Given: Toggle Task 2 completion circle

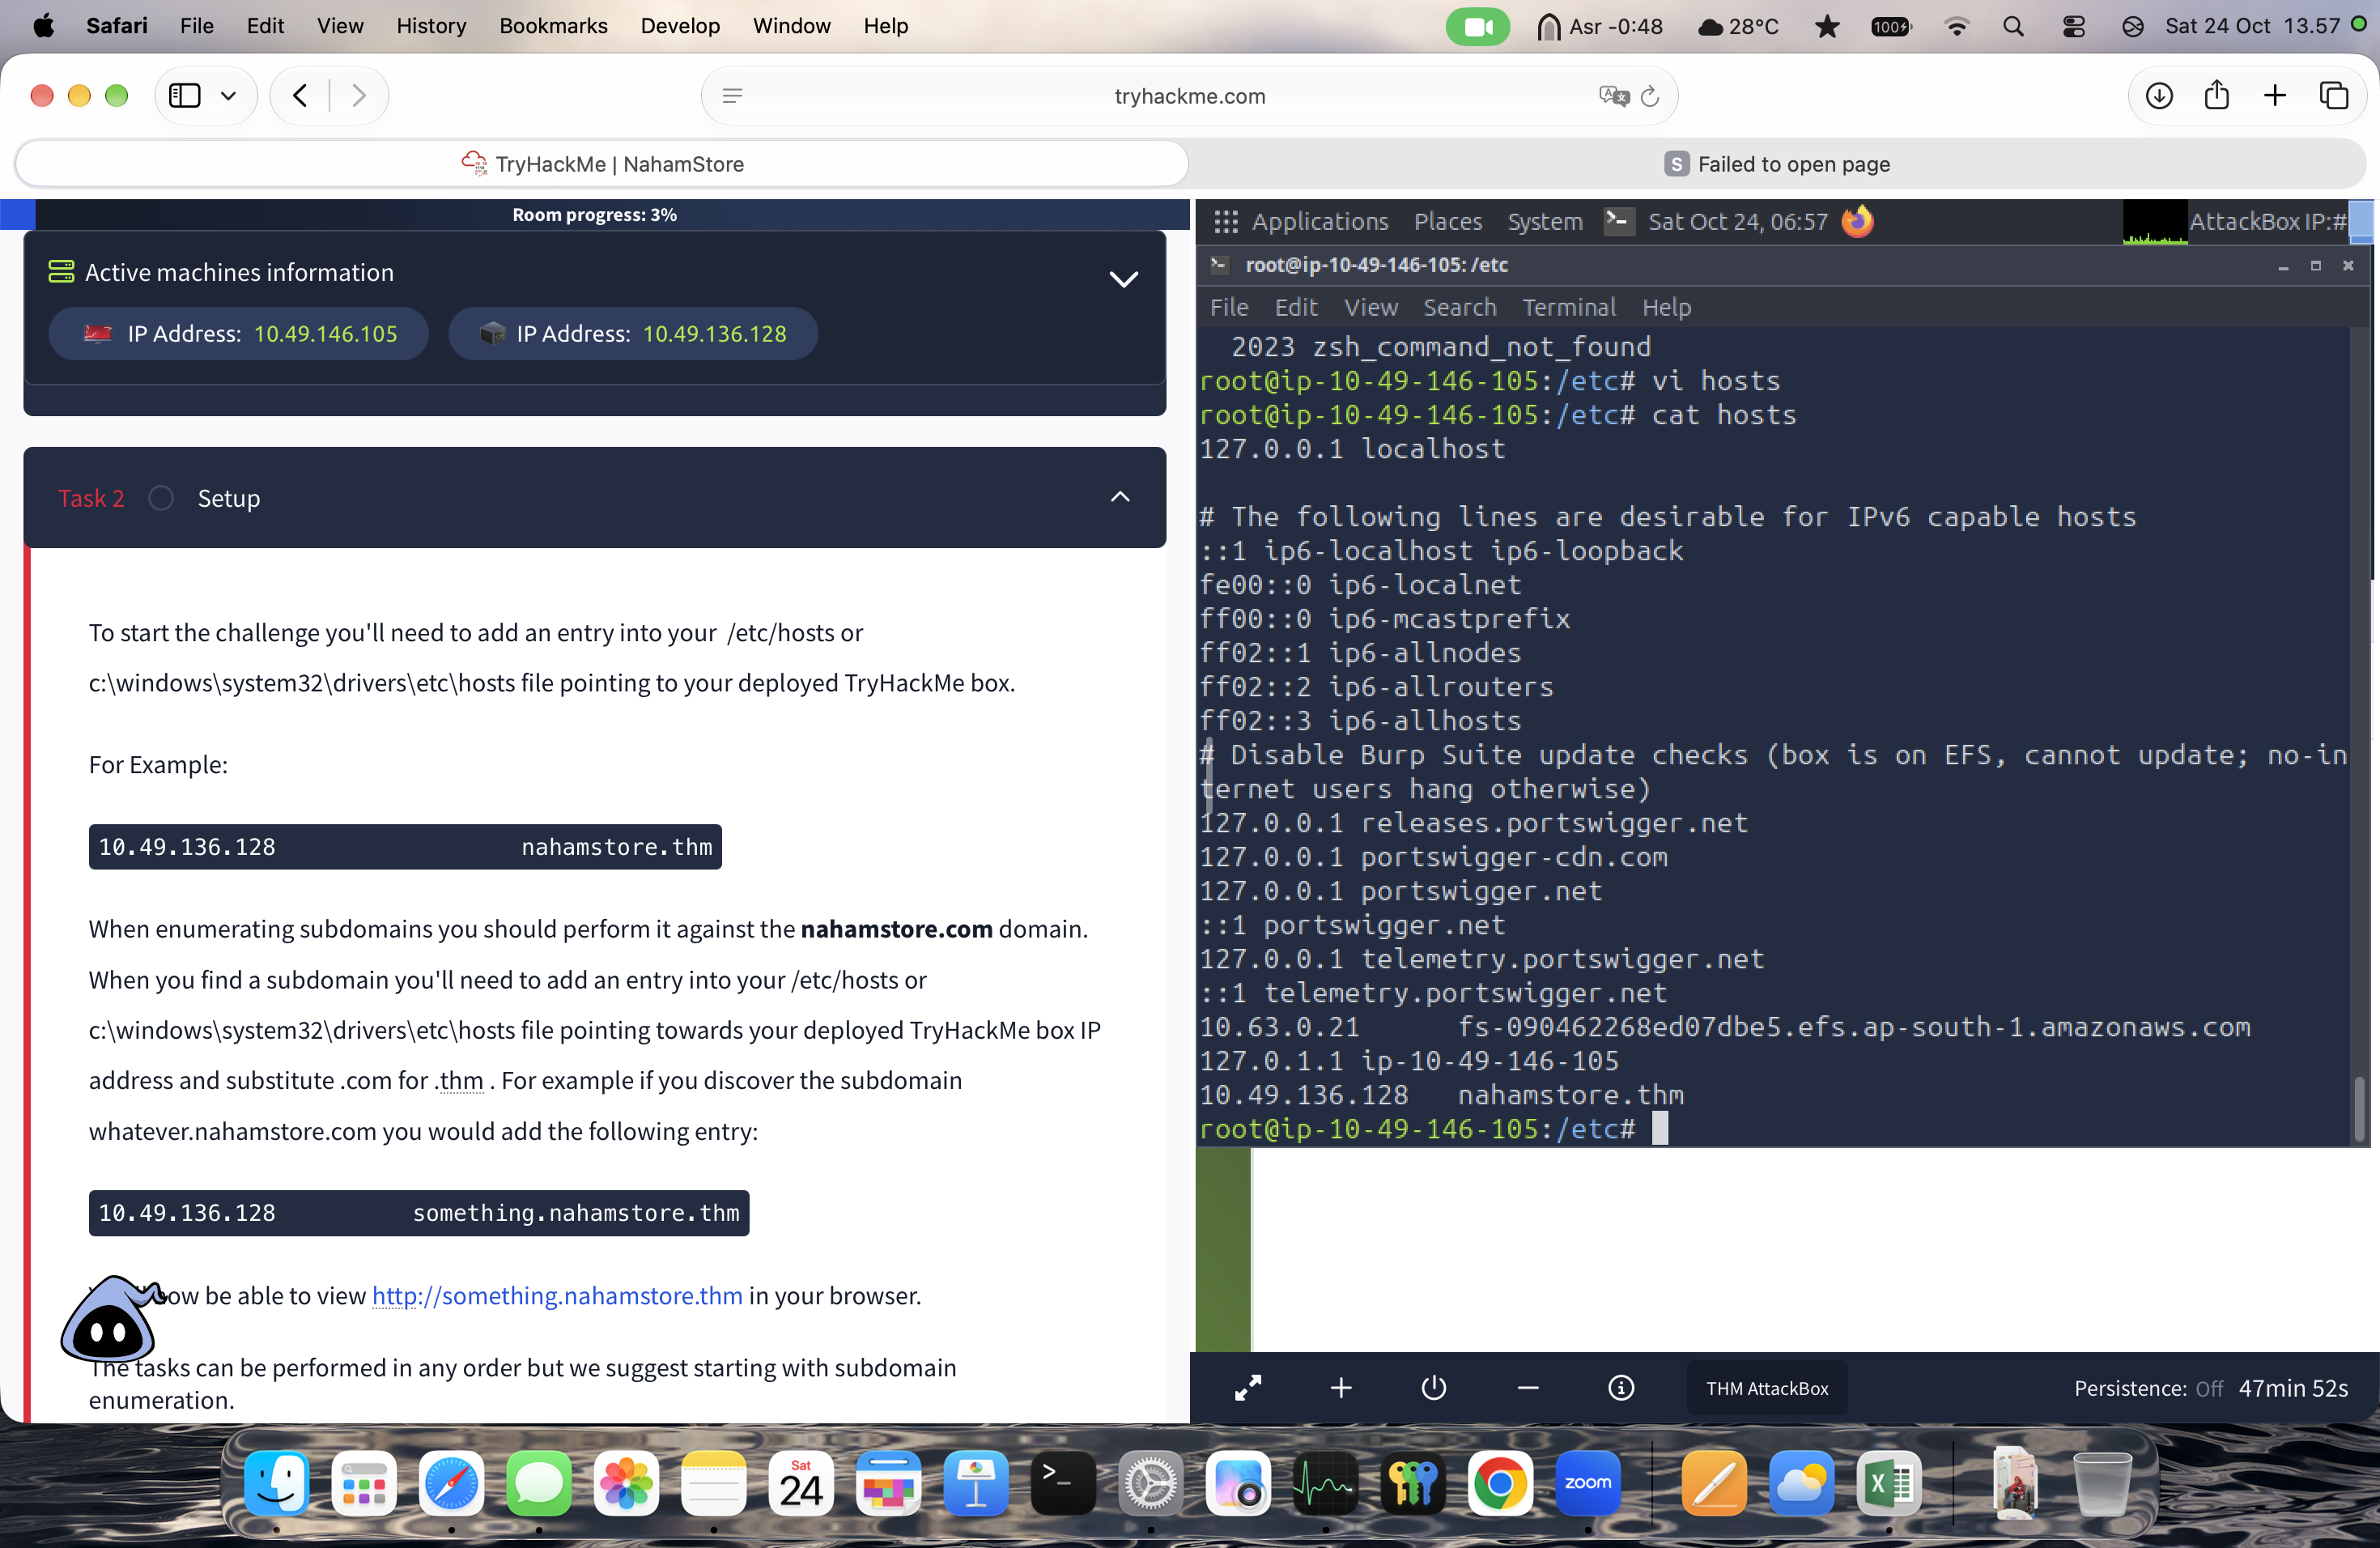Looking at the screenshot, I should pyautogui.click(x=161, y=498).
